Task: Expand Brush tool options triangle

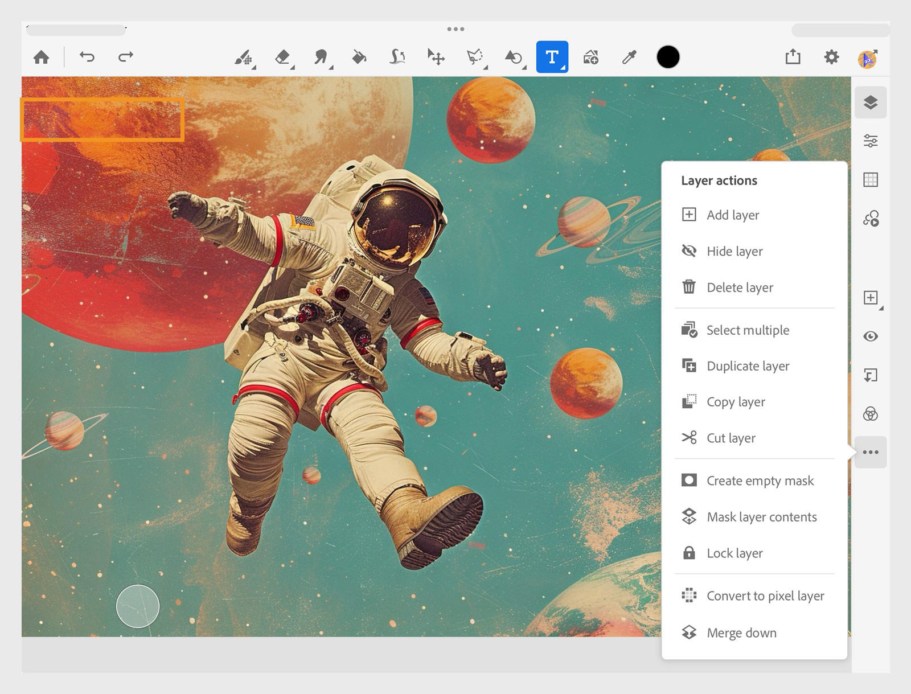Action: 253,68
